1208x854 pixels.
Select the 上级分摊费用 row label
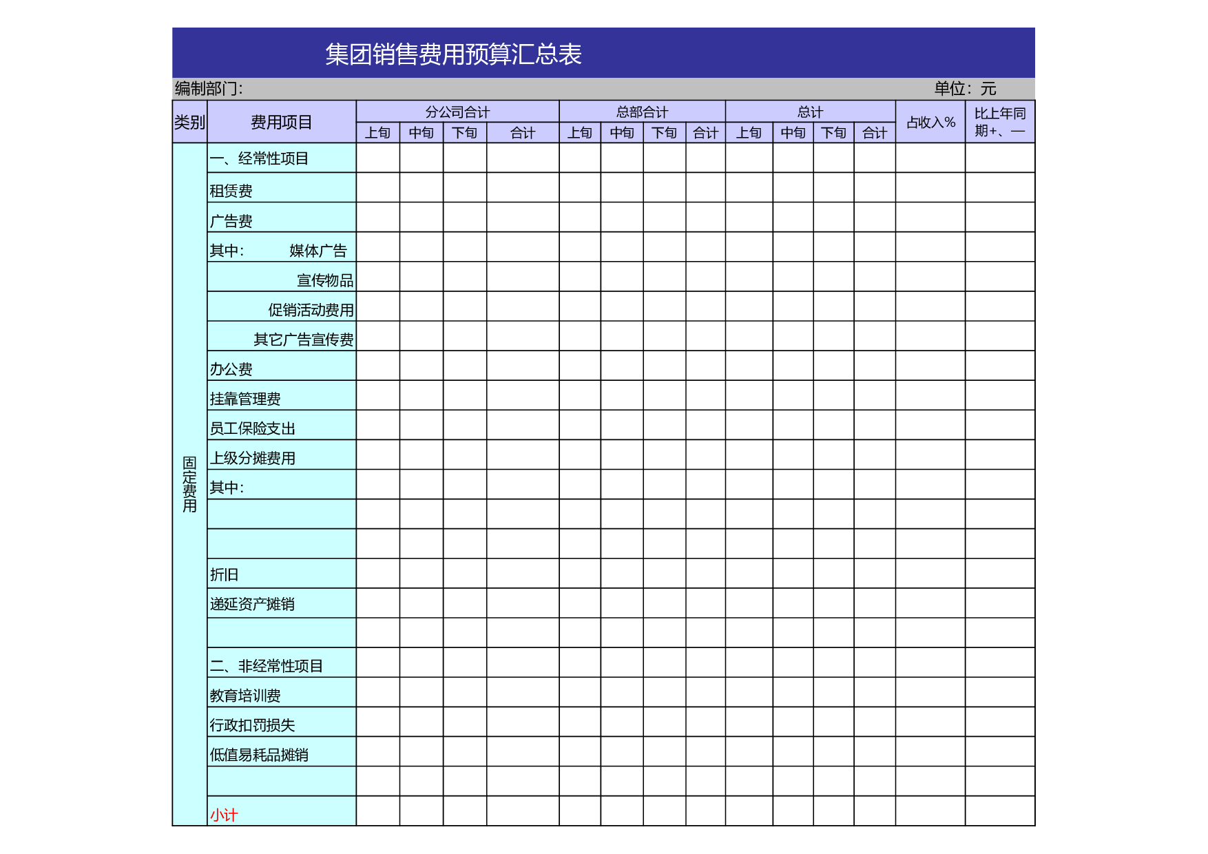pyautogui.click(x=252, y=458)
